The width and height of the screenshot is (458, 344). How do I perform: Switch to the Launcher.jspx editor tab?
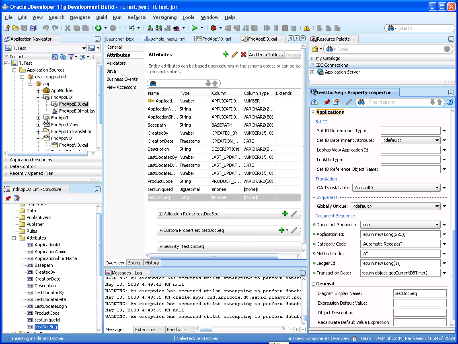120,39
